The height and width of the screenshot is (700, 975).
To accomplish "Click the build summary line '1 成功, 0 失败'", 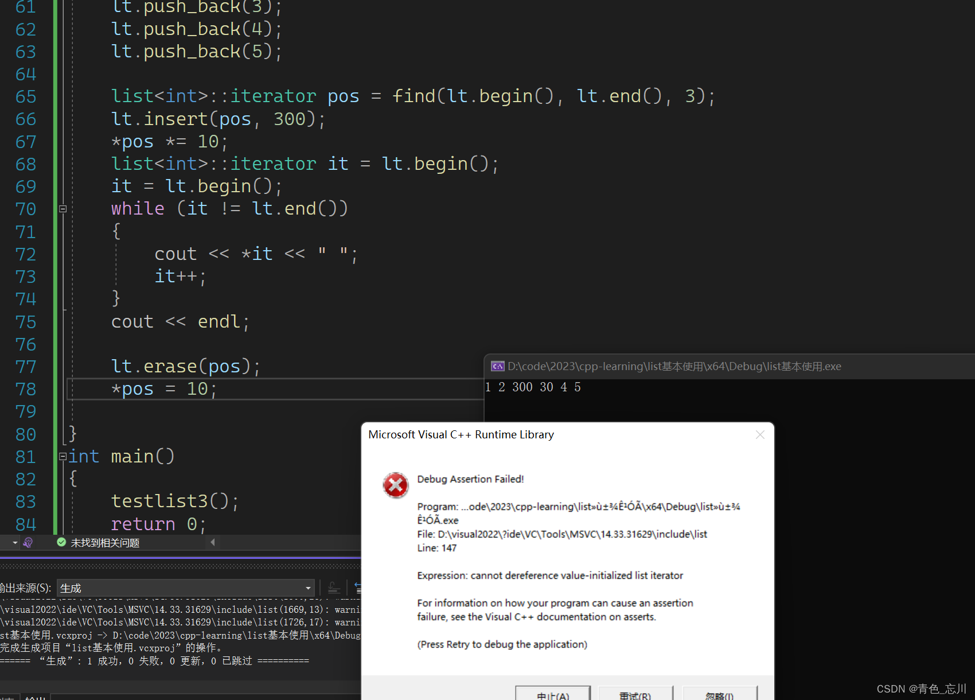I will pos(155,661).
